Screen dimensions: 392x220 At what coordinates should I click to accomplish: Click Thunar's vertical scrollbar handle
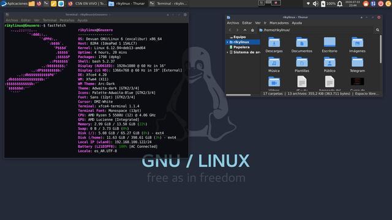coord(380,49)
